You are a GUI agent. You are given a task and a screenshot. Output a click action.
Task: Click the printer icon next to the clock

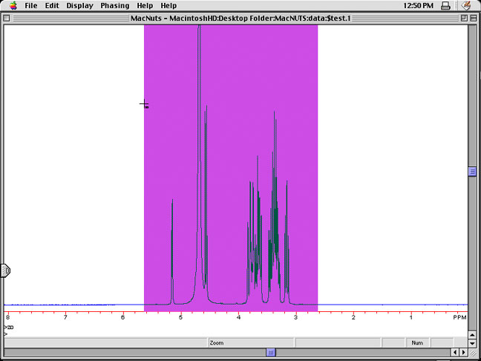pos(445,5)
